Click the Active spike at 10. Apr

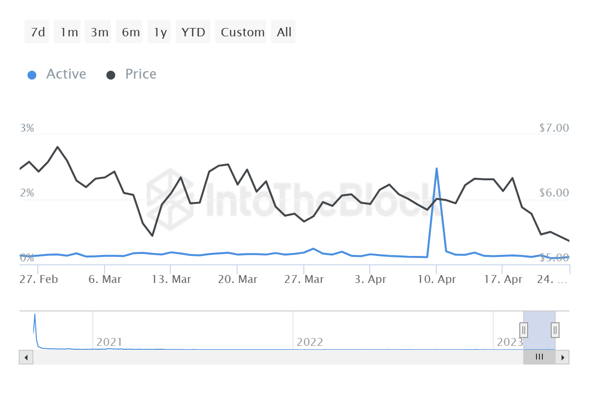[436, 169]
